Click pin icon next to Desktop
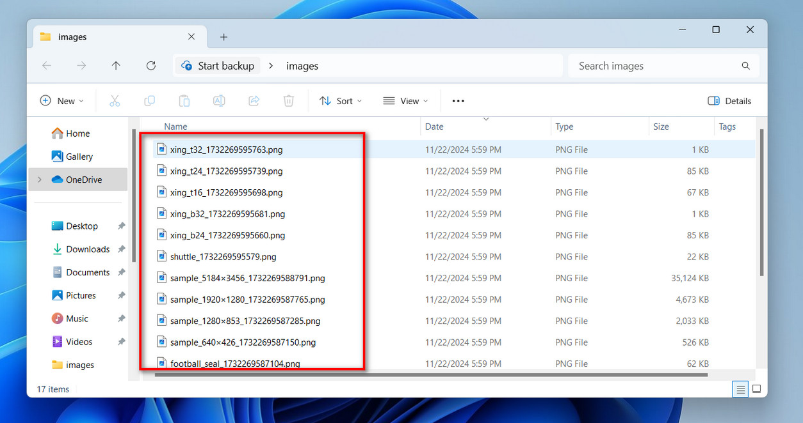 click(121, 226)
